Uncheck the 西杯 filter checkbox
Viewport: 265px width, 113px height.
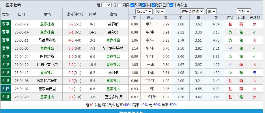(x=143, y=5)
